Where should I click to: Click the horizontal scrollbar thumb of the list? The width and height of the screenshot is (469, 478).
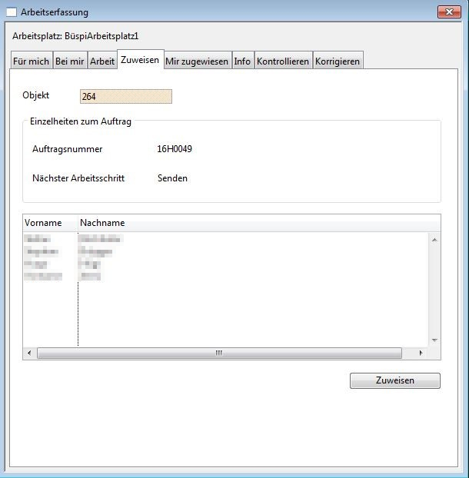click(218, 354)
